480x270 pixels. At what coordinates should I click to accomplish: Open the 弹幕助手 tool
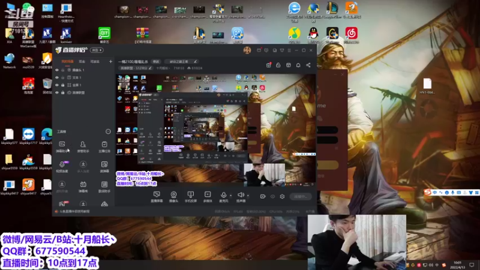pos(62,146)
